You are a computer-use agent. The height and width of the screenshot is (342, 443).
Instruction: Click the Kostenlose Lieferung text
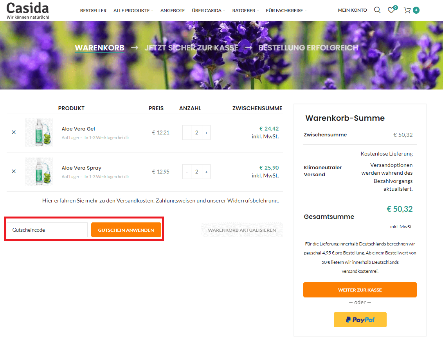(x=387, y=154)
